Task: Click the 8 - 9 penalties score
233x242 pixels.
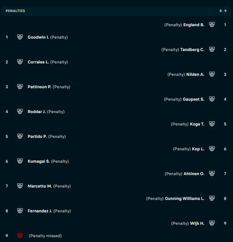Action: 223,11
